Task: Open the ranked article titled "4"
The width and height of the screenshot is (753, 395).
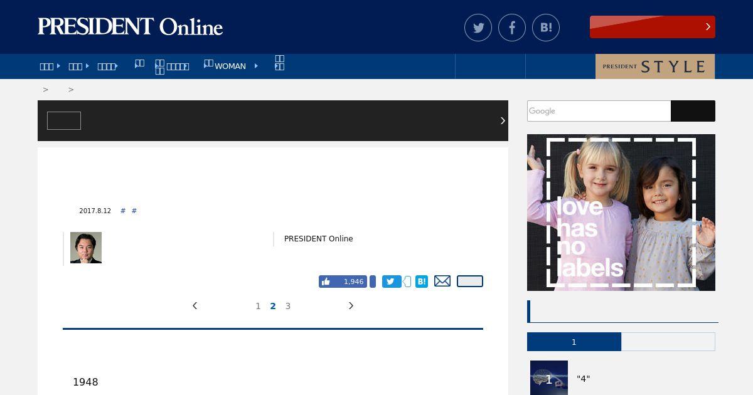Action: tap(584, 379)
